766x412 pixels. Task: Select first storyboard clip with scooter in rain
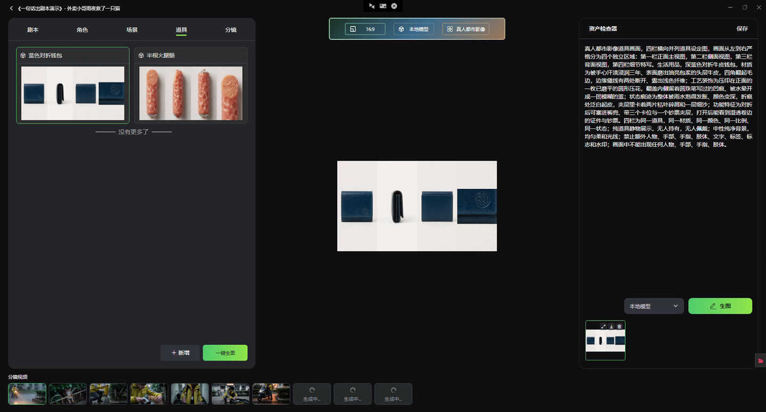point(27,394)
